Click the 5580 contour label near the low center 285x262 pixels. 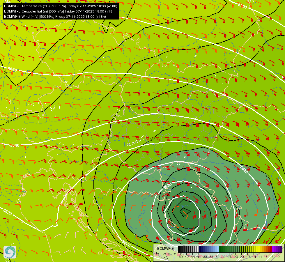(x=167, y=186)
